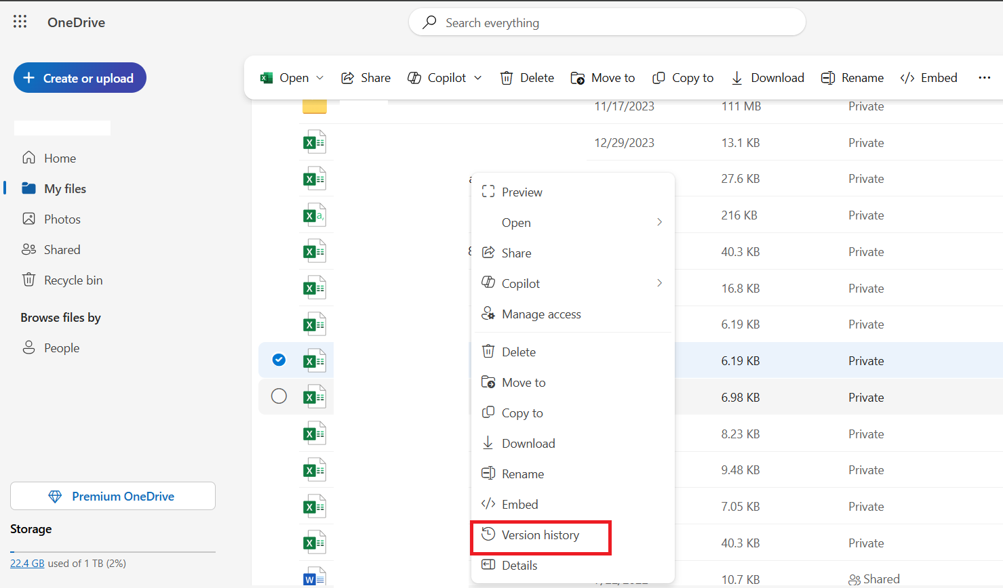
Task: Click the 11/17/2023 date cell
Action: 625,106
